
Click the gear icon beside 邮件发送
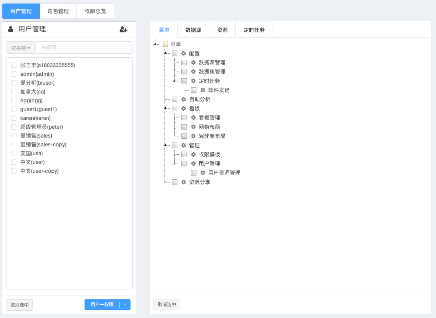[203, 90]
